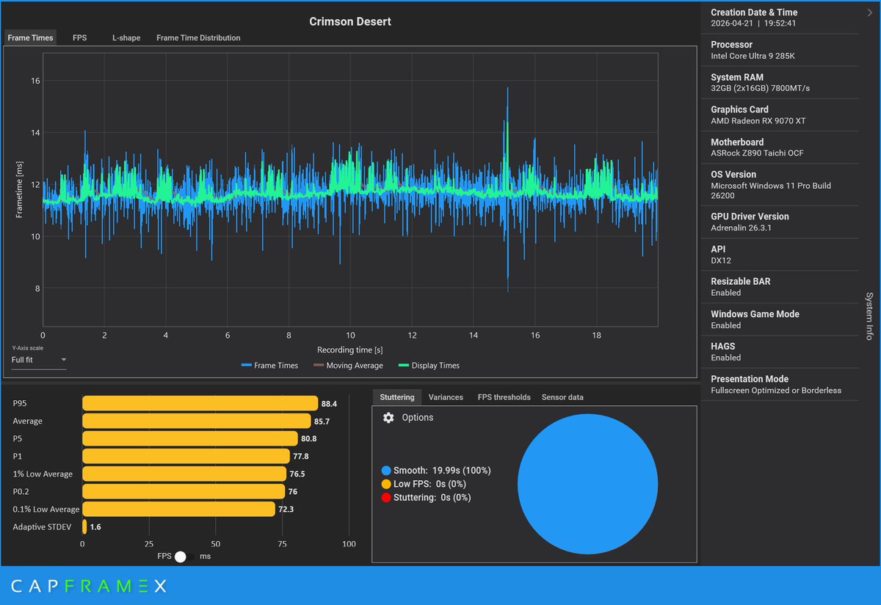Open the Variances tab
881x605 pixels.
coord(446,397)
